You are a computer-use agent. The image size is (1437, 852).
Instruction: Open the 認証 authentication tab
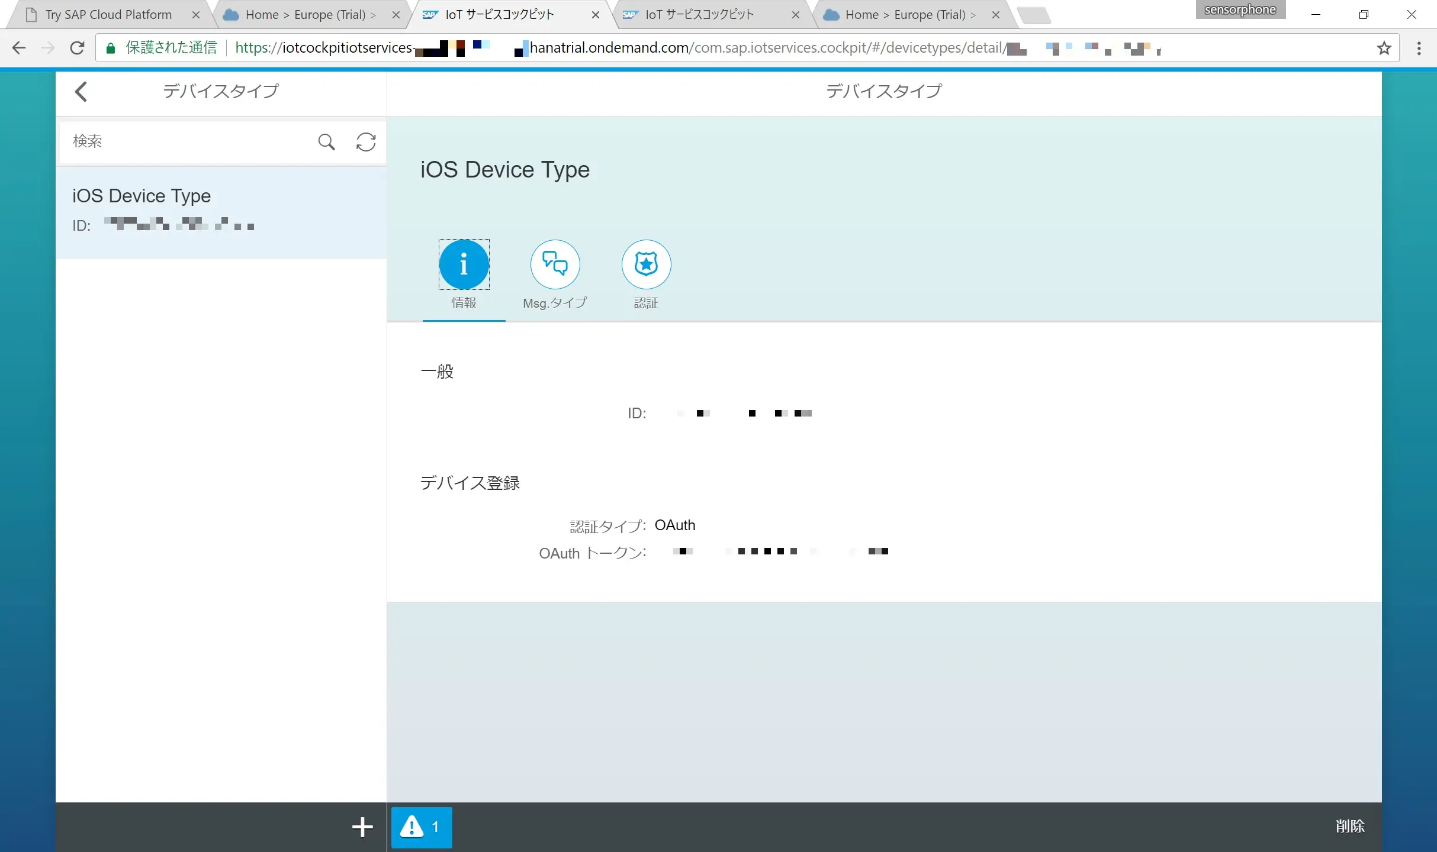coord(646,264)
